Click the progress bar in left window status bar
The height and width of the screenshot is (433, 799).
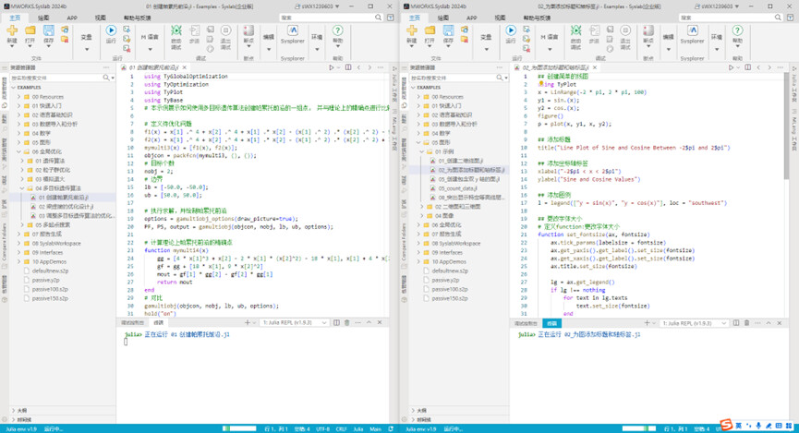point(239,429)
